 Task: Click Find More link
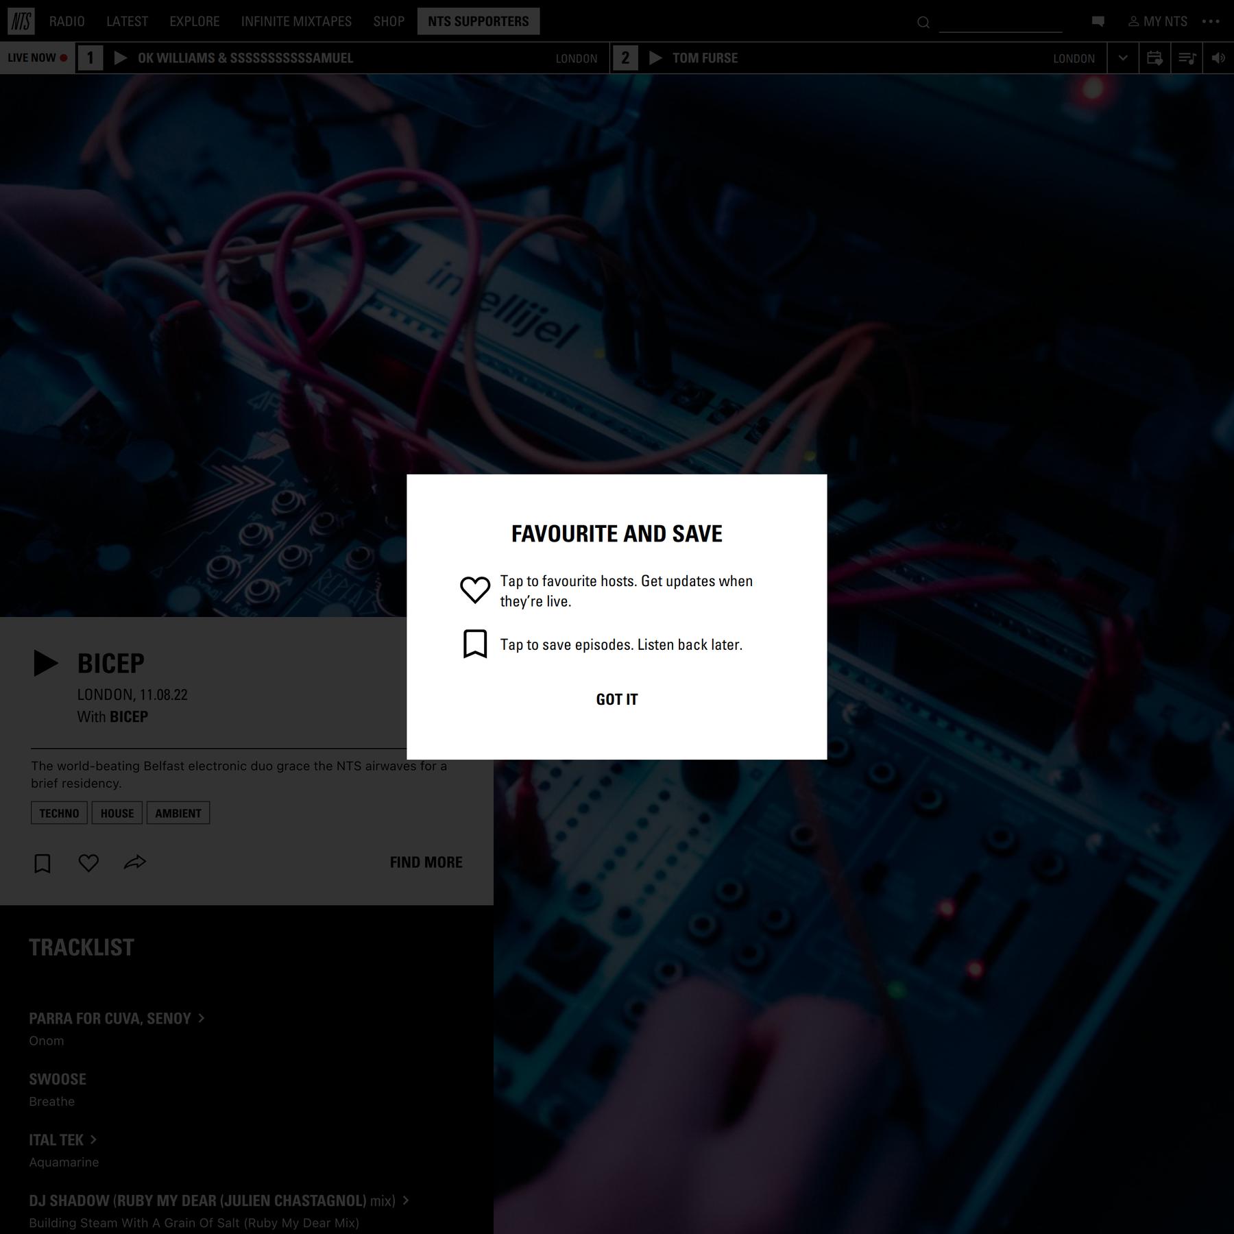click(426, 862)
